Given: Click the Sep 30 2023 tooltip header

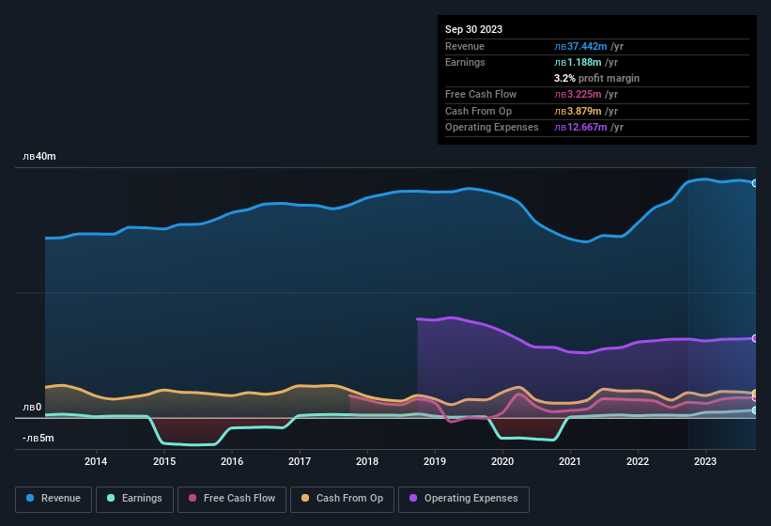Looking at the screenshot, I should [x=473, y=29].
